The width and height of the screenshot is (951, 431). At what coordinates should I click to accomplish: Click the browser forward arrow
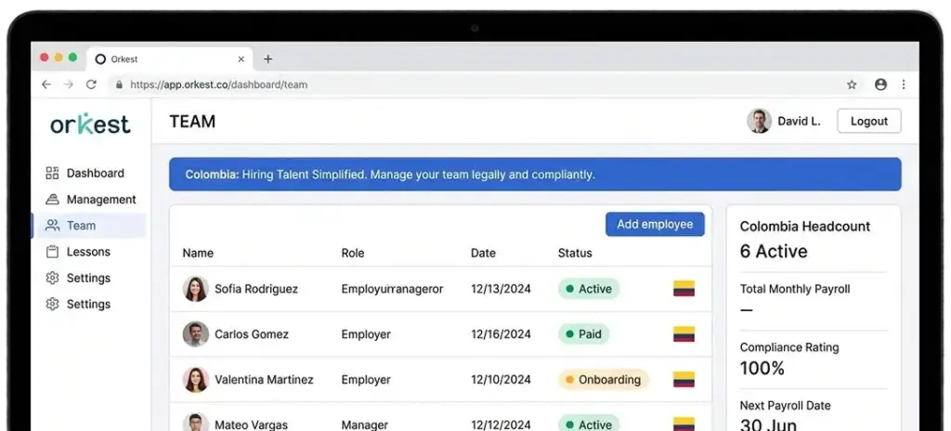(69, 85)
